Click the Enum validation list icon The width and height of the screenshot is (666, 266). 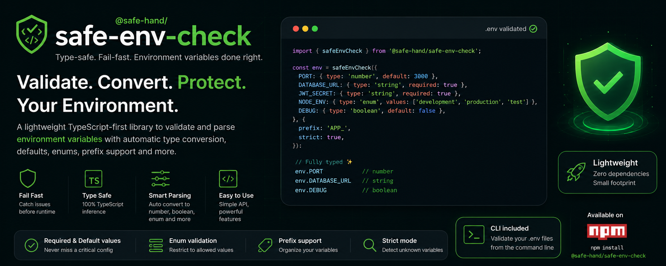pos(156,245)
